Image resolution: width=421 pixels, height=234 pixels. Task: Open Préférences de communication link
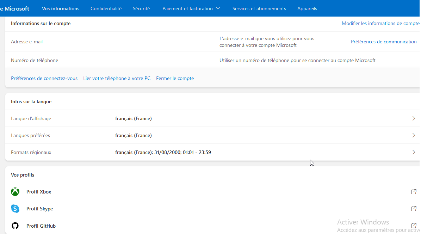384,42
